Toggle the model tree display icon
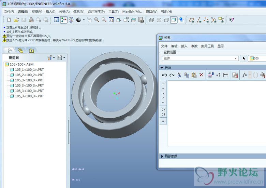Image resolution: width=266 pixels, height=188 pixels. pos(64,20)
